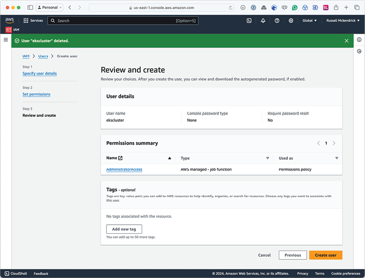This screenshot has width=365, height=278.
Task: Collapse the sidebar using the hamburger icon
Action: pyautogui.click(x=5, y=40)
